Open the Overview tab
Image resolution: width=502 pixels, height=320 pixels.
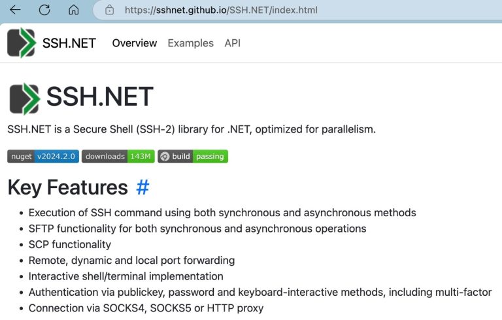[135, 43]
